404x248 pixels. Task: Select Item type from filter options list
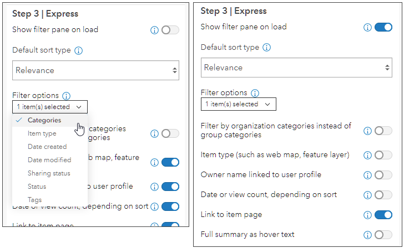pos(42,133)
